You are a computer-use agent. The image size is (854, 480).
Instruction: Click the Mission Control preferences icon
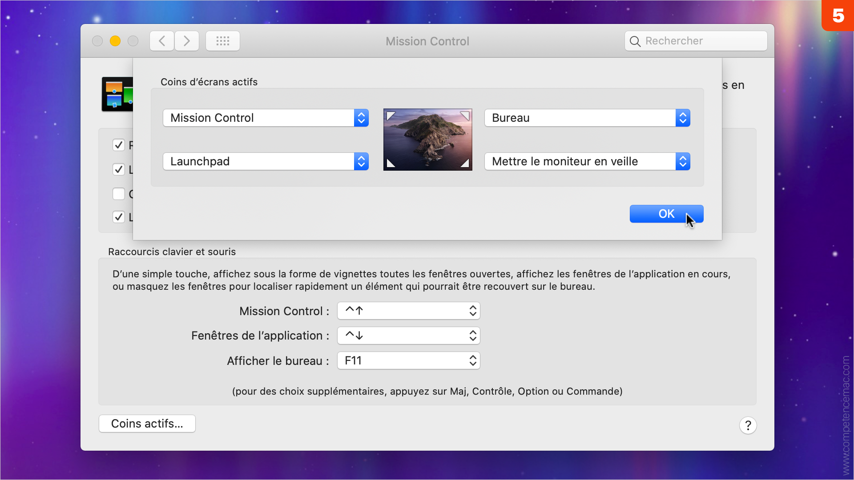pyautogui.click(x=117, y=94)
